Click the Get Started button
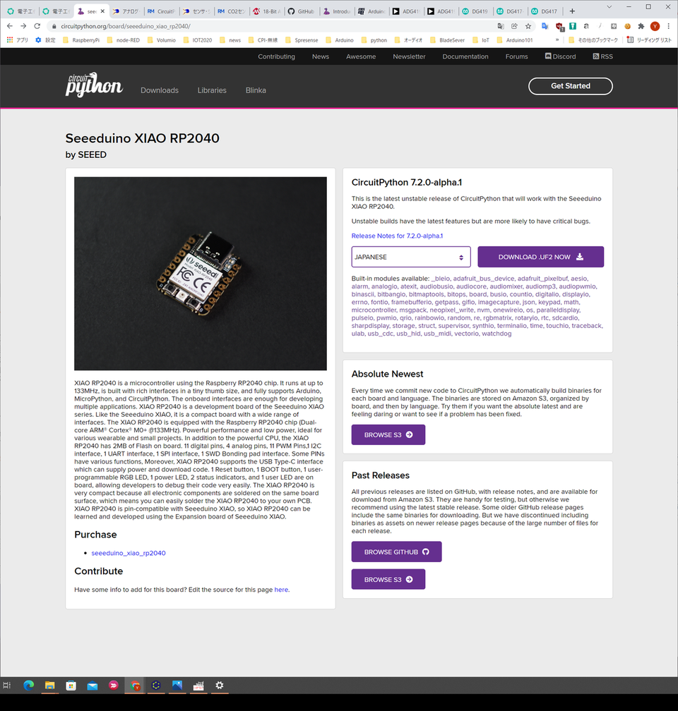 [570, 85]
